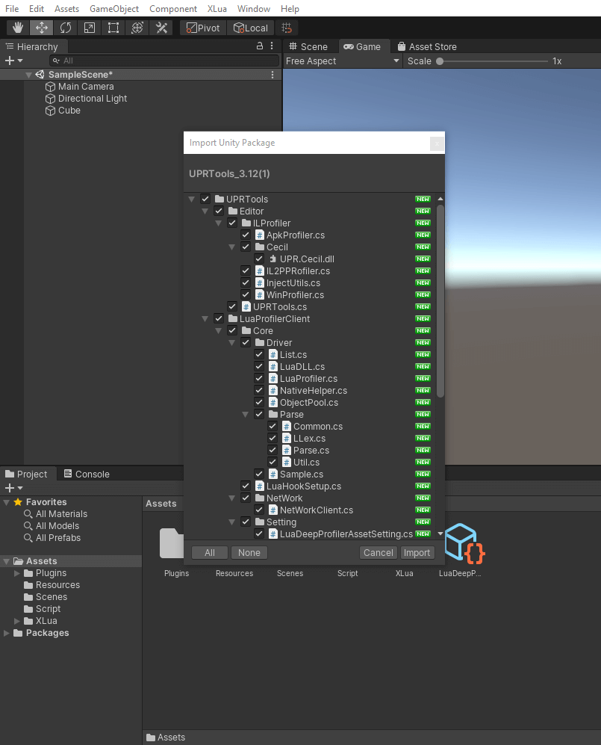Select the Rect transform tool
The width and height of the screenshot is (601, 745).
[x=113, y=28]
